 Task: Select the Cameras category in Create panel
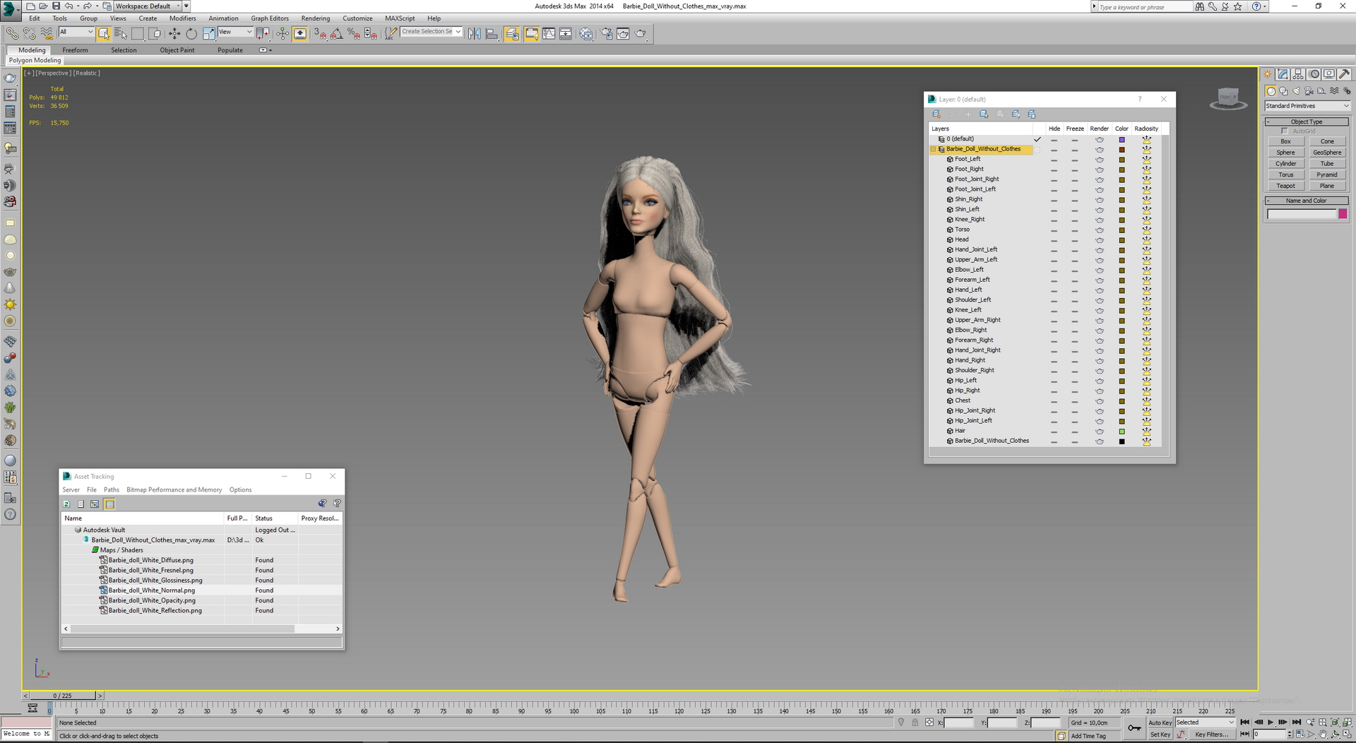(1309, 91)
